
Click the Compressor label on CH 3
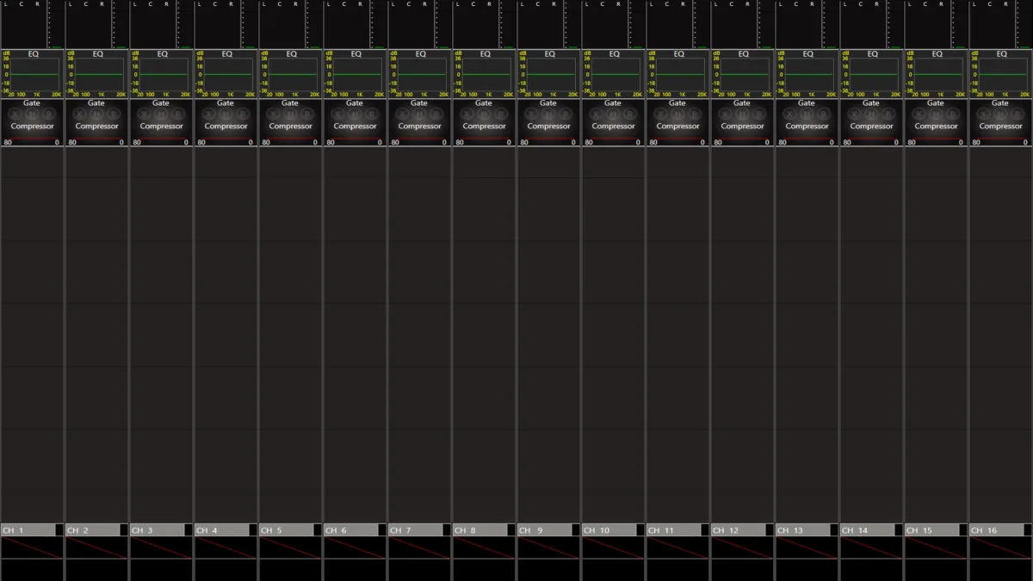coord(161,127)
